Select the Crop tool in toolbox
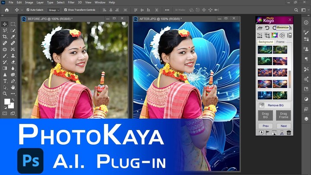 (x=5, y=37)
